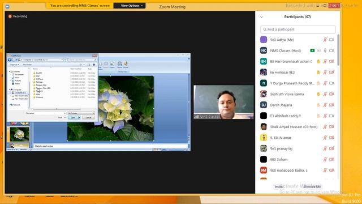This screenshot has height=204, width=362.
Task: Click hand icon beside Darsh Jhajaria
Action: click(318, 105)
